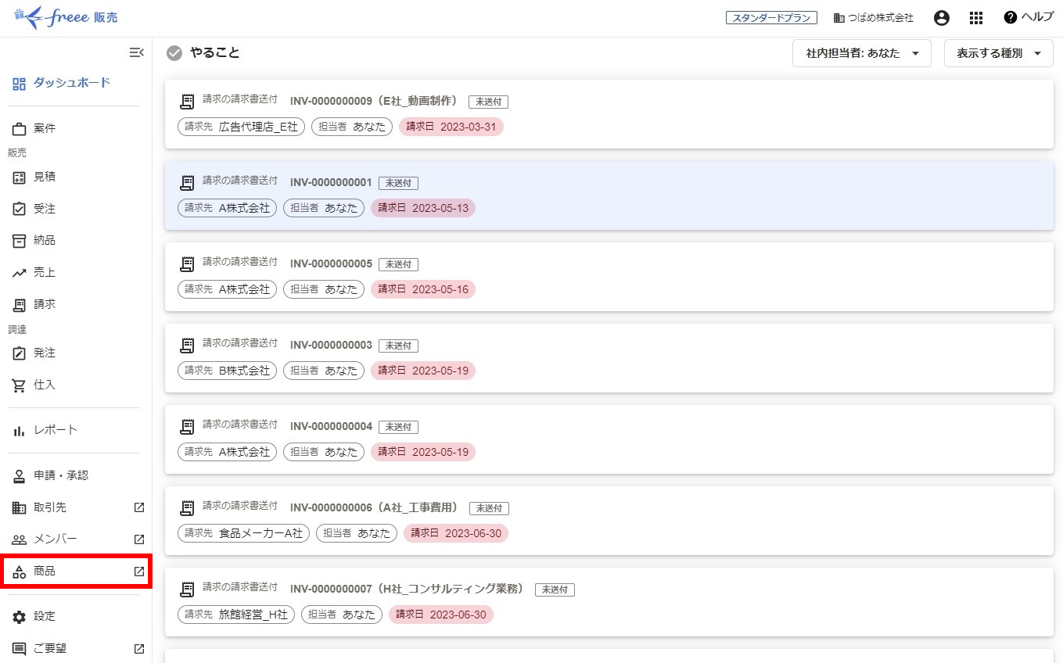The height and width of the screenshot is (663, 1063).
Task: Click invoice icon on INV-0000000001 card
Action: coord(187,183)
